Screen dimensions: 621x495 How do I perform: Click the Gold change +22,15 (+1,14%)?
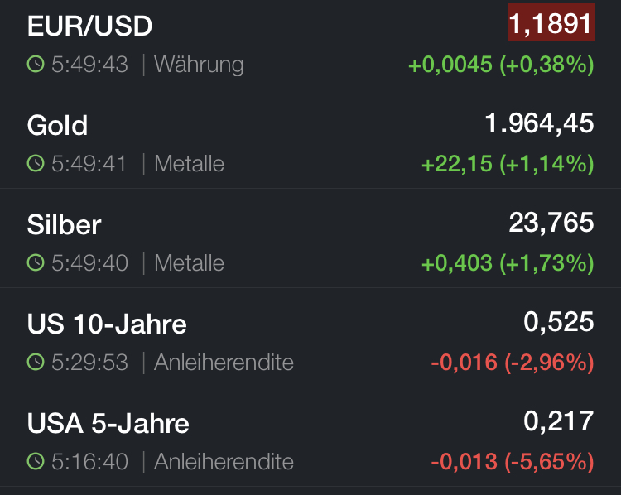tap(508, 164)
